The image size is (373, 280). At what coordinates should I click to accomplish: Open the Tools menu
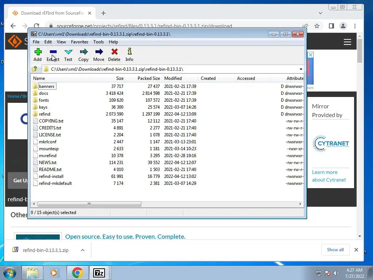[x=98, y=42]
